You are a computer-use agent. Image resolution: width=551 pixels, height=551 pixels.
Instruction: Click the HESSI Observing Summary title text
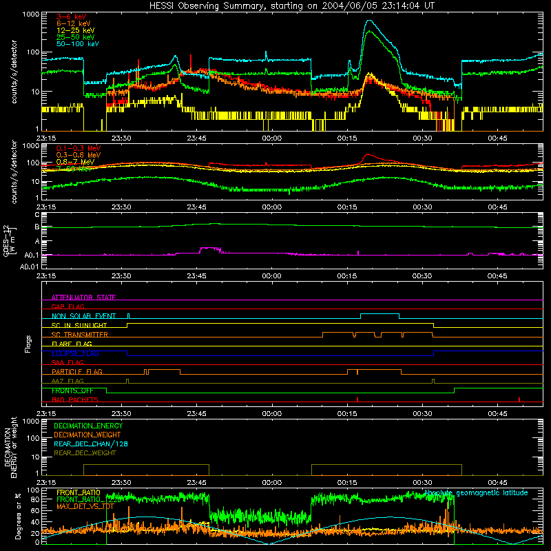(x=291, y=6)
